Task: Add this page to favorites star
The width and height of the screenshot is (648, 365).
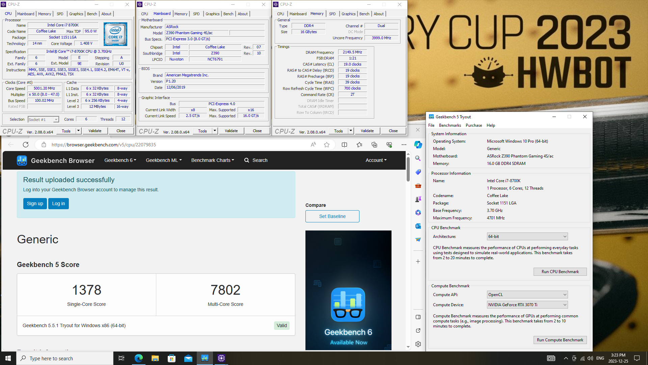Action: (x=327, y=145)
